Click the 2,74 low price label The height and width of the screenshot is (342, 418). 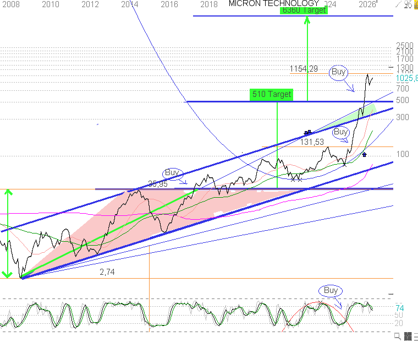[107, 272]
